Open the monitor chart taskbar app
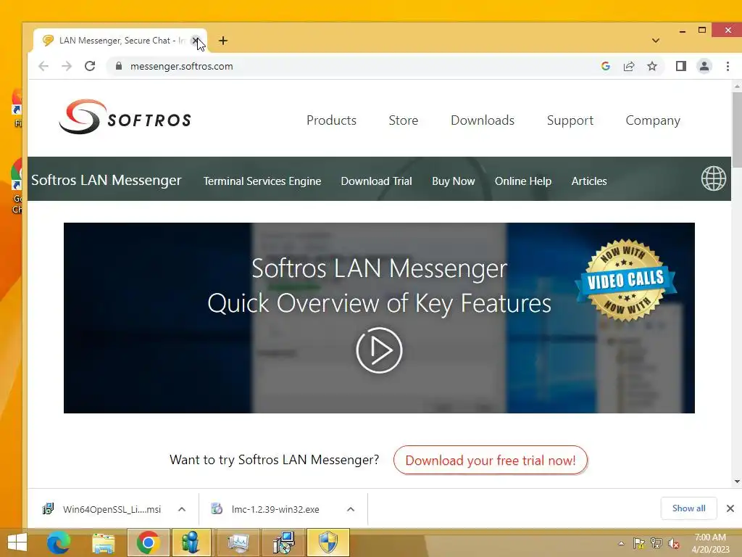This screenshot has width=742, height=557. click(238, 542)
